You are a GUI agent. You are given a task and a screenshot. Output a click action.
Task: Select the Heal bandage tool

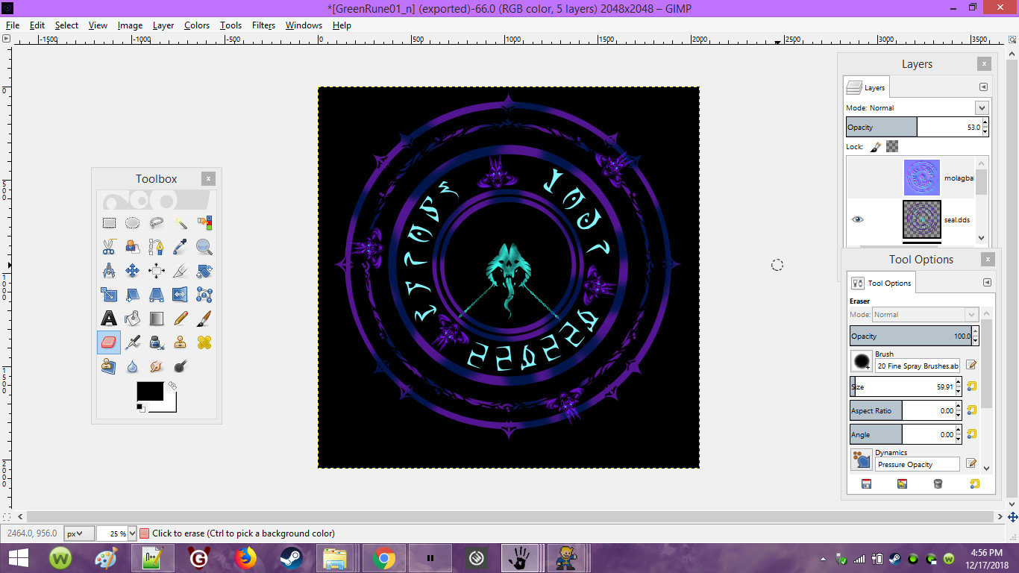(204, 342)
